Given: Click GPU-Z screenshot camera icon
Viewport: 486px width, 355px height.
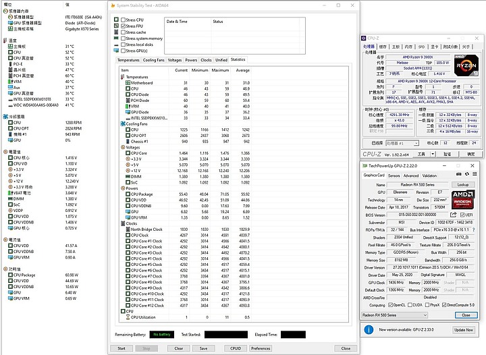Looking at the screenshot, I should 459,174.
